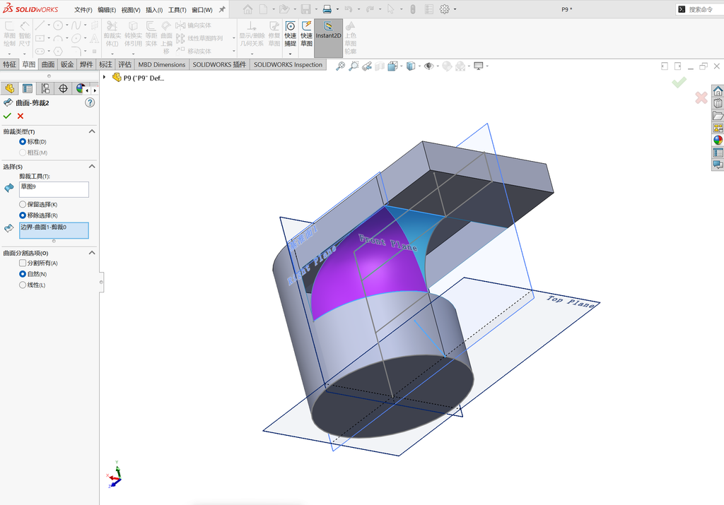Open Custom Properties list icon in task pane

pos(718,152)
